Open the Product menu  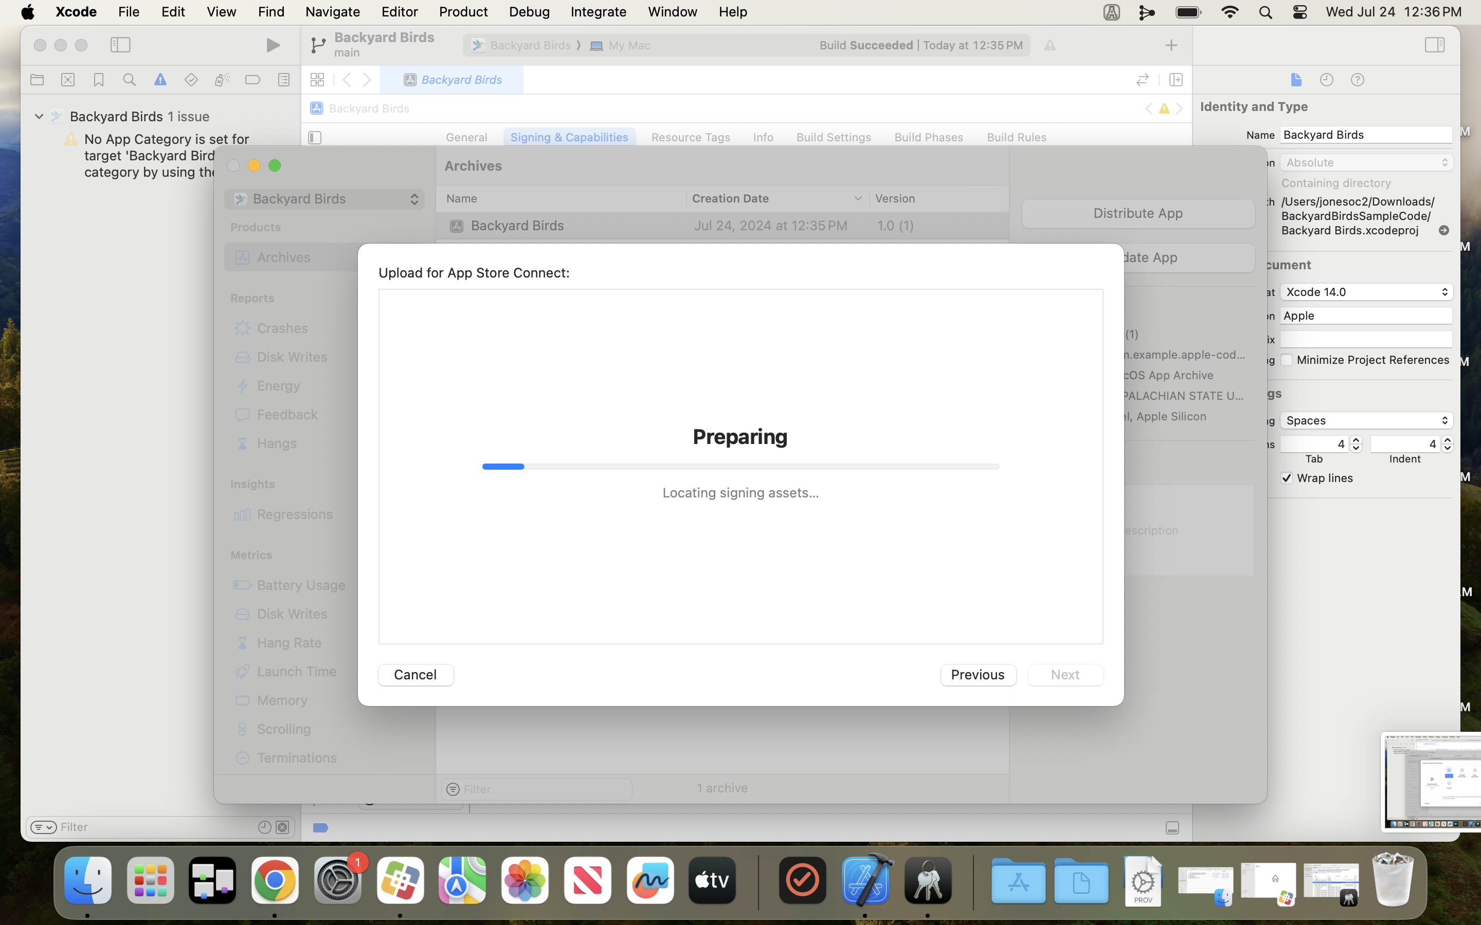(x=463, y=12)
